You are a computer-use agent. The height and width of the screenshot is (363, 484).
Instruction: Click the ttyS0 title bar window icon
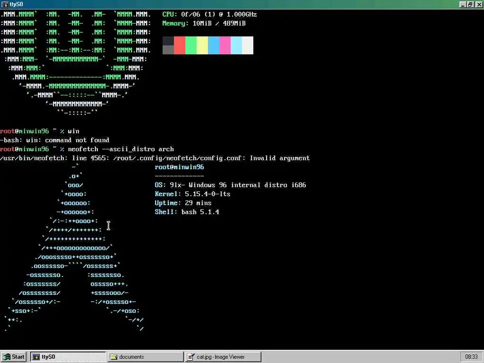[5, 4]
